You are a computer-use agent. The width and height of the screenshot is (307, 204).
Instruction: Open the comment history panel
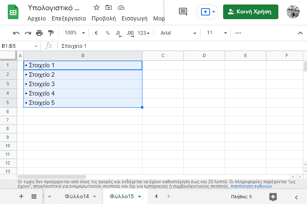(183, 12)
